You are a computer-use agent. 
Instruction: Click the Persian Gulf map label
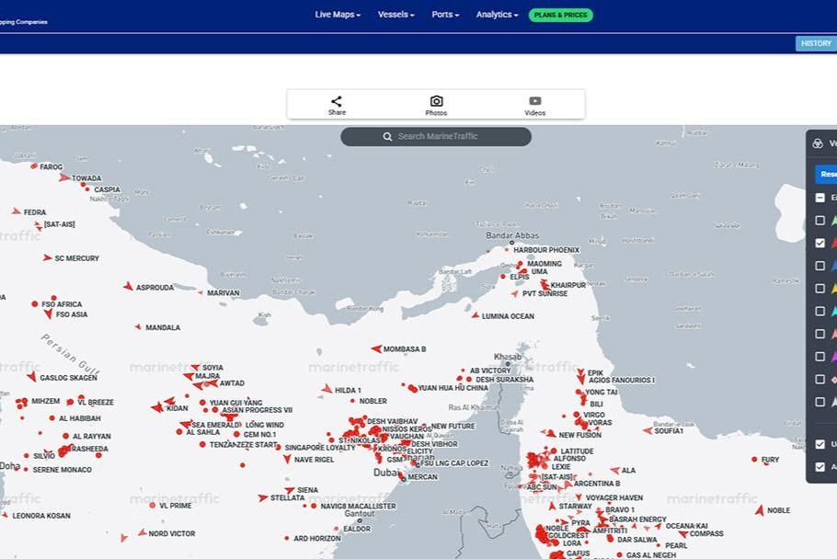tap(70, 353)
